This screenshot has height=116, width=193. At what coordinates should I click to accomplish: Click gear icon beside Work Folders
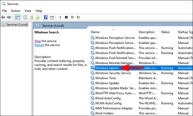(93, 113)
